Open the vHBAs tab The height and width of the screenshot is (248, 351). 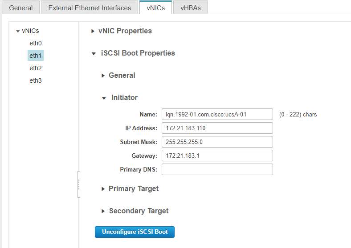click(x=190, y=8)
